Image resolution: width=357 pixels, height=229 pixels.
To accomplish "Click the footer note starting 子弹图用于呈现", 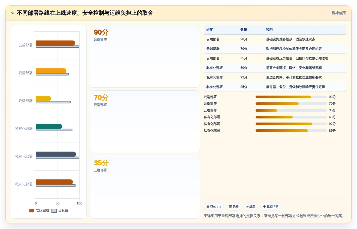I will [x=275, y=216].
